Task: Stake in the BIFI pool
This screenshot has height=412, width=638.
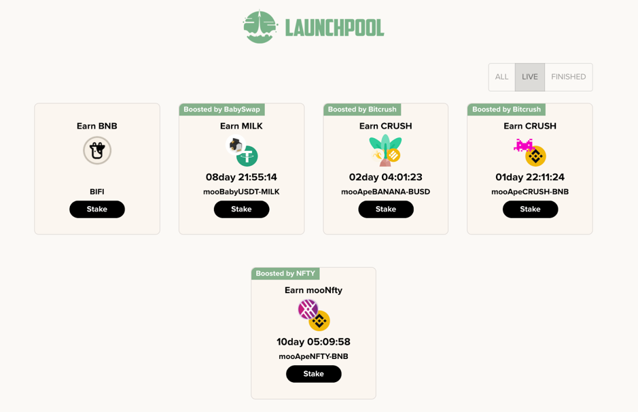Action: tap(97, 209)
